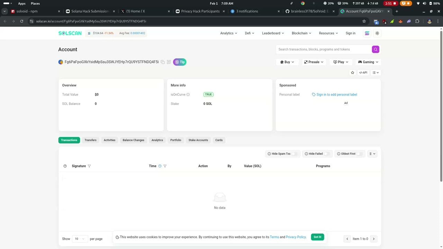This screenshot has height=249, width=443.
Task: Open the MetaMask fox extension
Action: pyautogui.click(x=400, y=21)
